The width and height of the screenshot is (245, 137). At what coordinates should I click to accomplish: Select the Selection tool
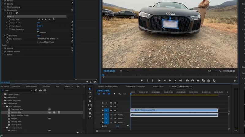pyautogui.click(x=90, y=89)
